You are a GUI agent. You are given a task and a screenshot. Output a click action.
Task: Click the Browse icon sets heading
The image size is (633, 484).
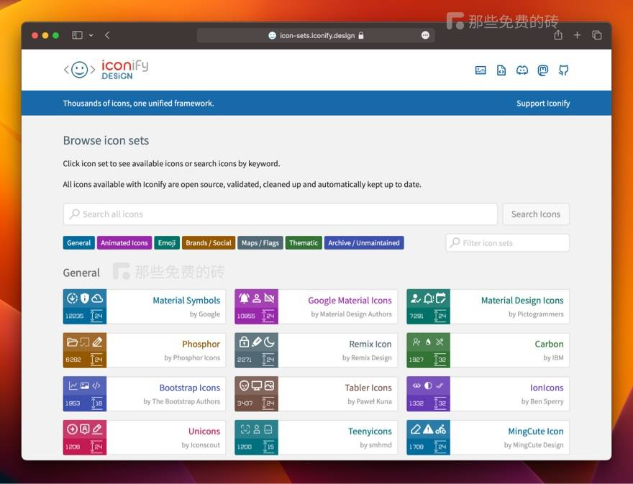(106, 140)
